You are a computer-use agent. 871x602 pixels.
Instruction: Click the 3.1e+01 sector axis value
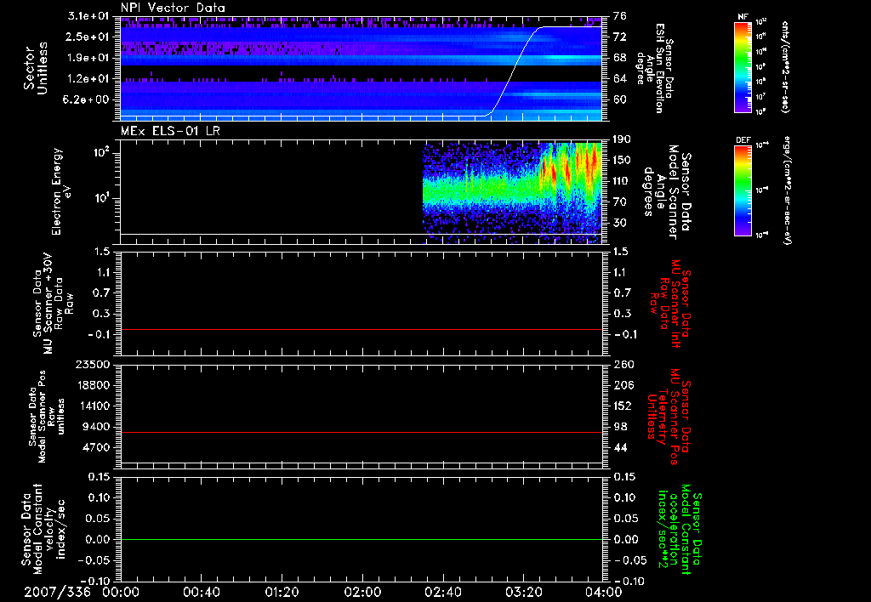(x=89, y=15)
